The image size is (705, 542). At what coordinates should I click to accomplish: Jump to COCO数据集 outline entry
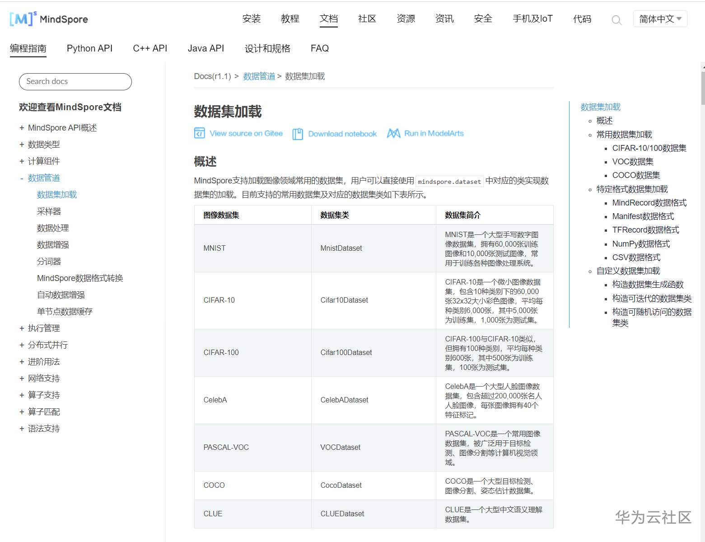coord(636,175)
